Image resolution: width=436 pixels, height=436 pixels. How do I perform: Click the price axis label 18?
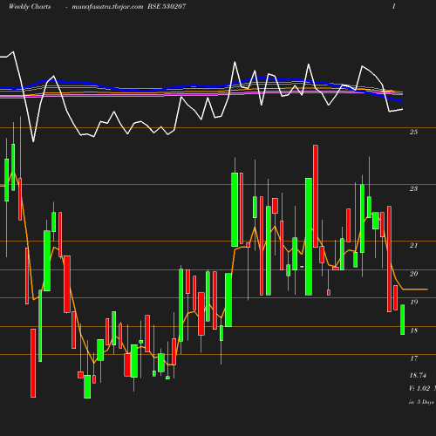click(x=414, y=330)
